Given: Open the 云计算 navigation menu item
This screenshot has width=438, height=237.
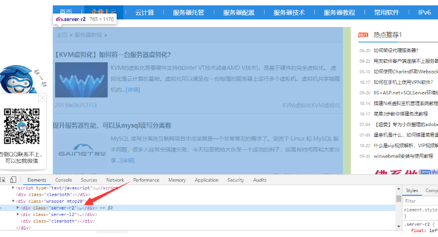Looking at the screenshot, I should point(144,12).
